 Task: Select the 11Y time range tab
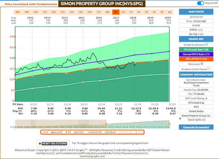pos(99,12)
